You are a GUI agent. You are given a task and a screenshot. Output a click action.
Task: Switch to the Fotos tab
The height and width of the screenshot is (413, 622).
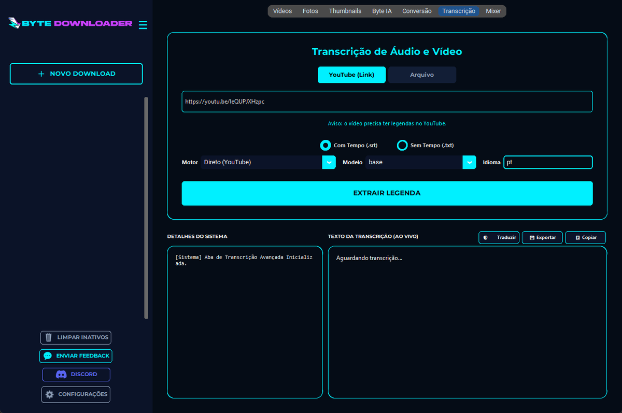point(310,11)
